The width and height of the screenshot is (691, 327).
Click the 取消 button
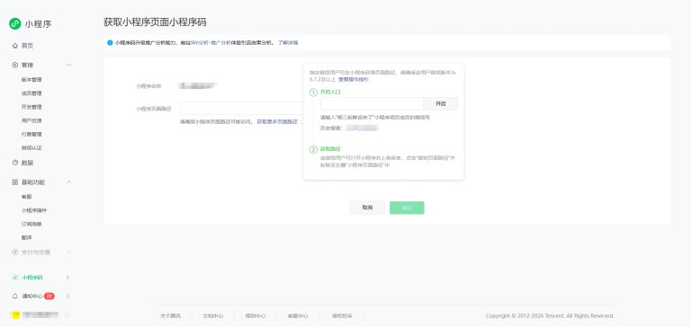pos(367,208)
